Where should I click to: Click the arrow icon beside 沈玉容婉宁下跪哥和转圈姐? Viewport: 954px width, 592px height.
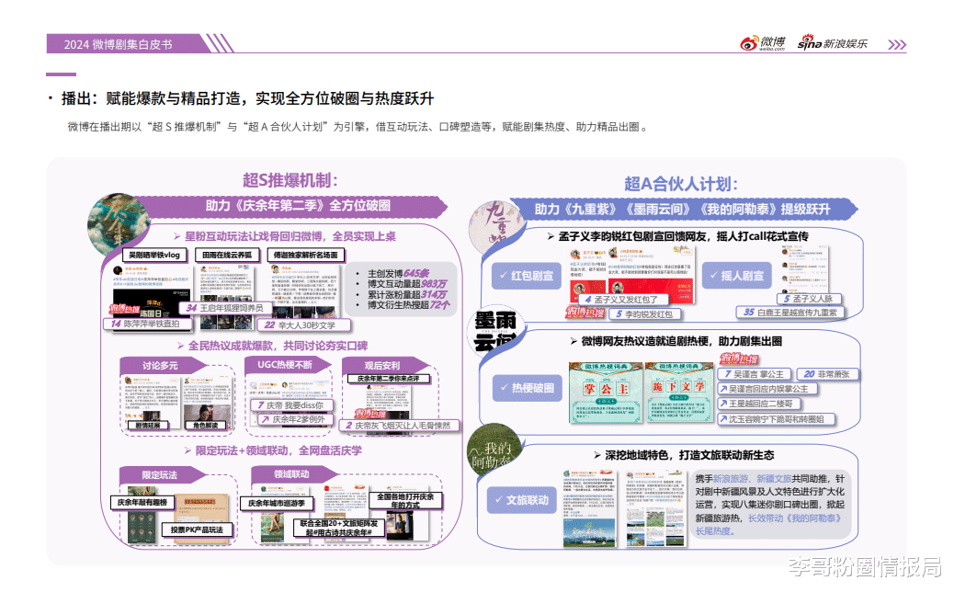point(723,419)
